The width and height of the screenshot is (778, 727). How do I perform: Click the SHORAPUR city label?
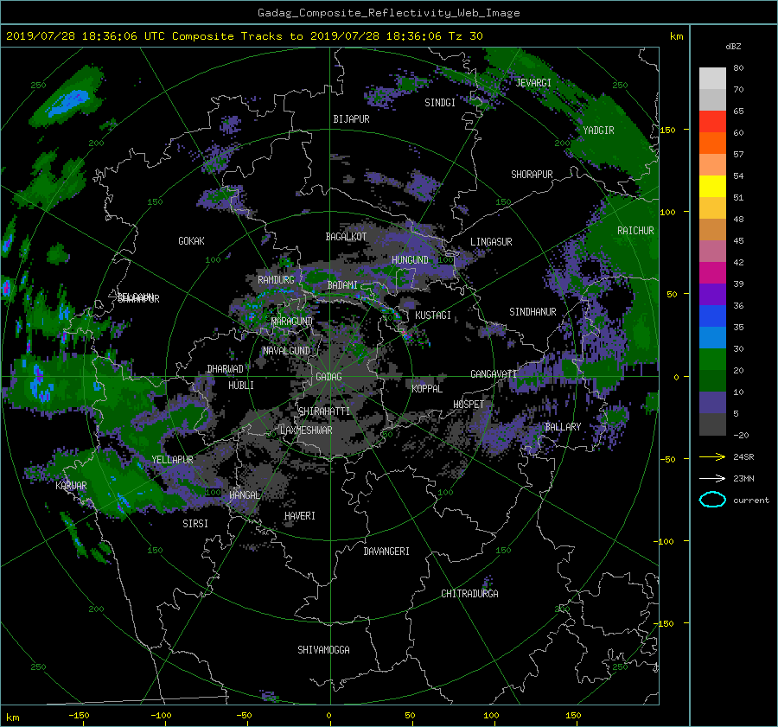(532, 175)
